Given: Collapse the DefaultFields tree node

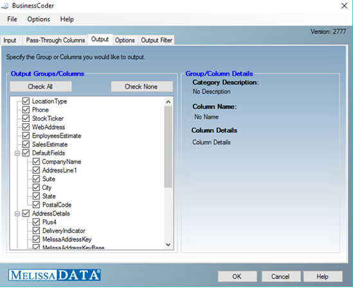Looking at the screenshot, I should click(x=17, y=153).
